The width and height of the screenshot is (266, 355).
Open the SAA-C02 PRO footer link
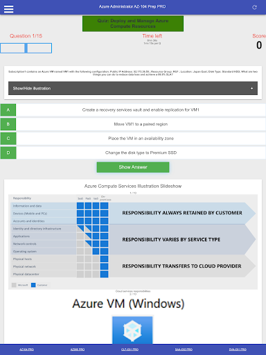pos(184,349)
